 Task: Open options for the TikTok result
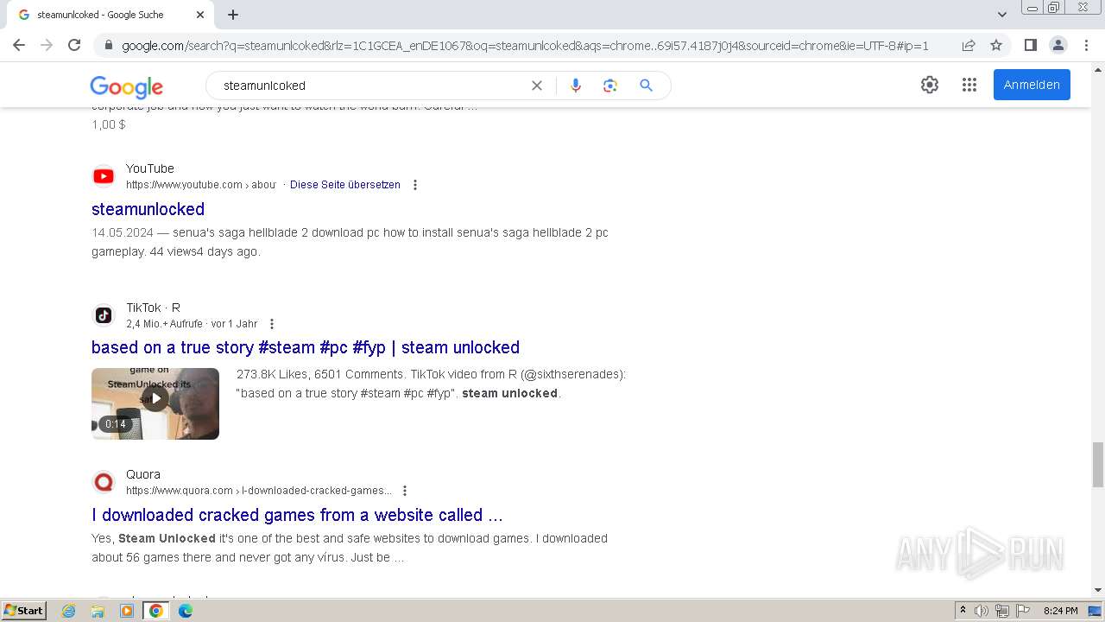click(272, 324)
